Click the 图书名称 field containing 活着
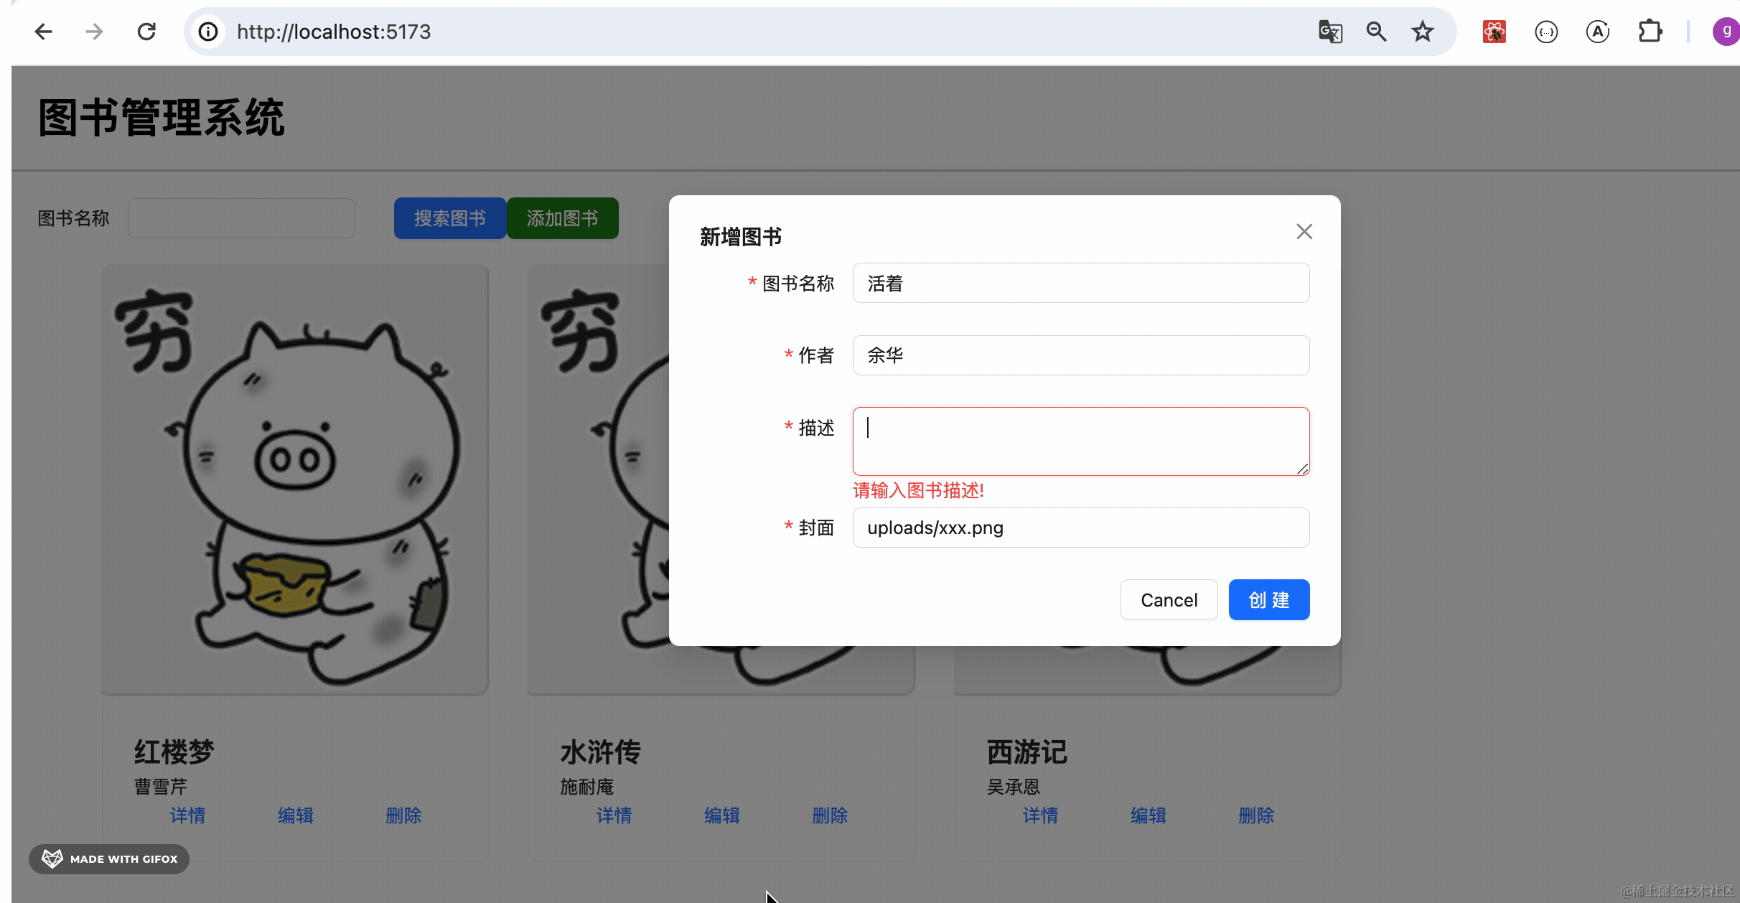This screenshot has width=1740, height=903. pyautogui.click(x=1080, y=284)
